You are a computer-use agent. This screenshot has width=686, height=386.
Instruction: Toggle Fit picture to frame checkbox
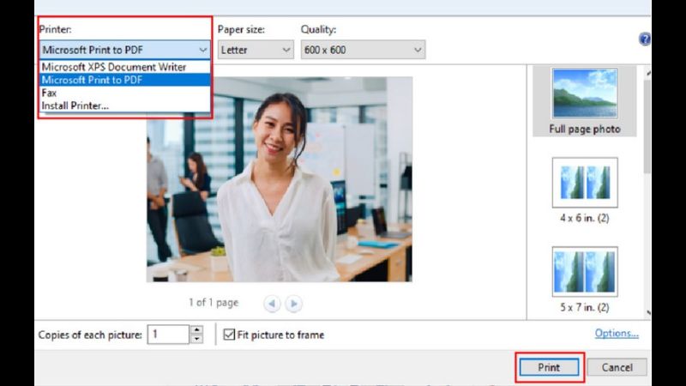[229, 335]
